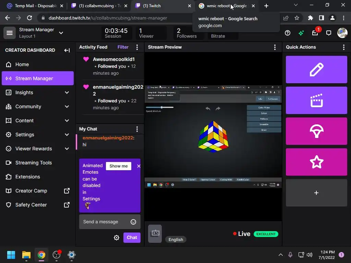Open the Chrome three-dot menu

click(343, 18)
